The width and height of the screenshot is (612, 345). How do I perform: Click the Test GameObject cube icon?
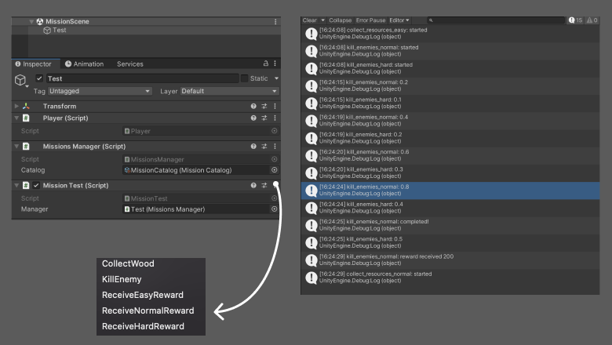click(x=20, y=79)
